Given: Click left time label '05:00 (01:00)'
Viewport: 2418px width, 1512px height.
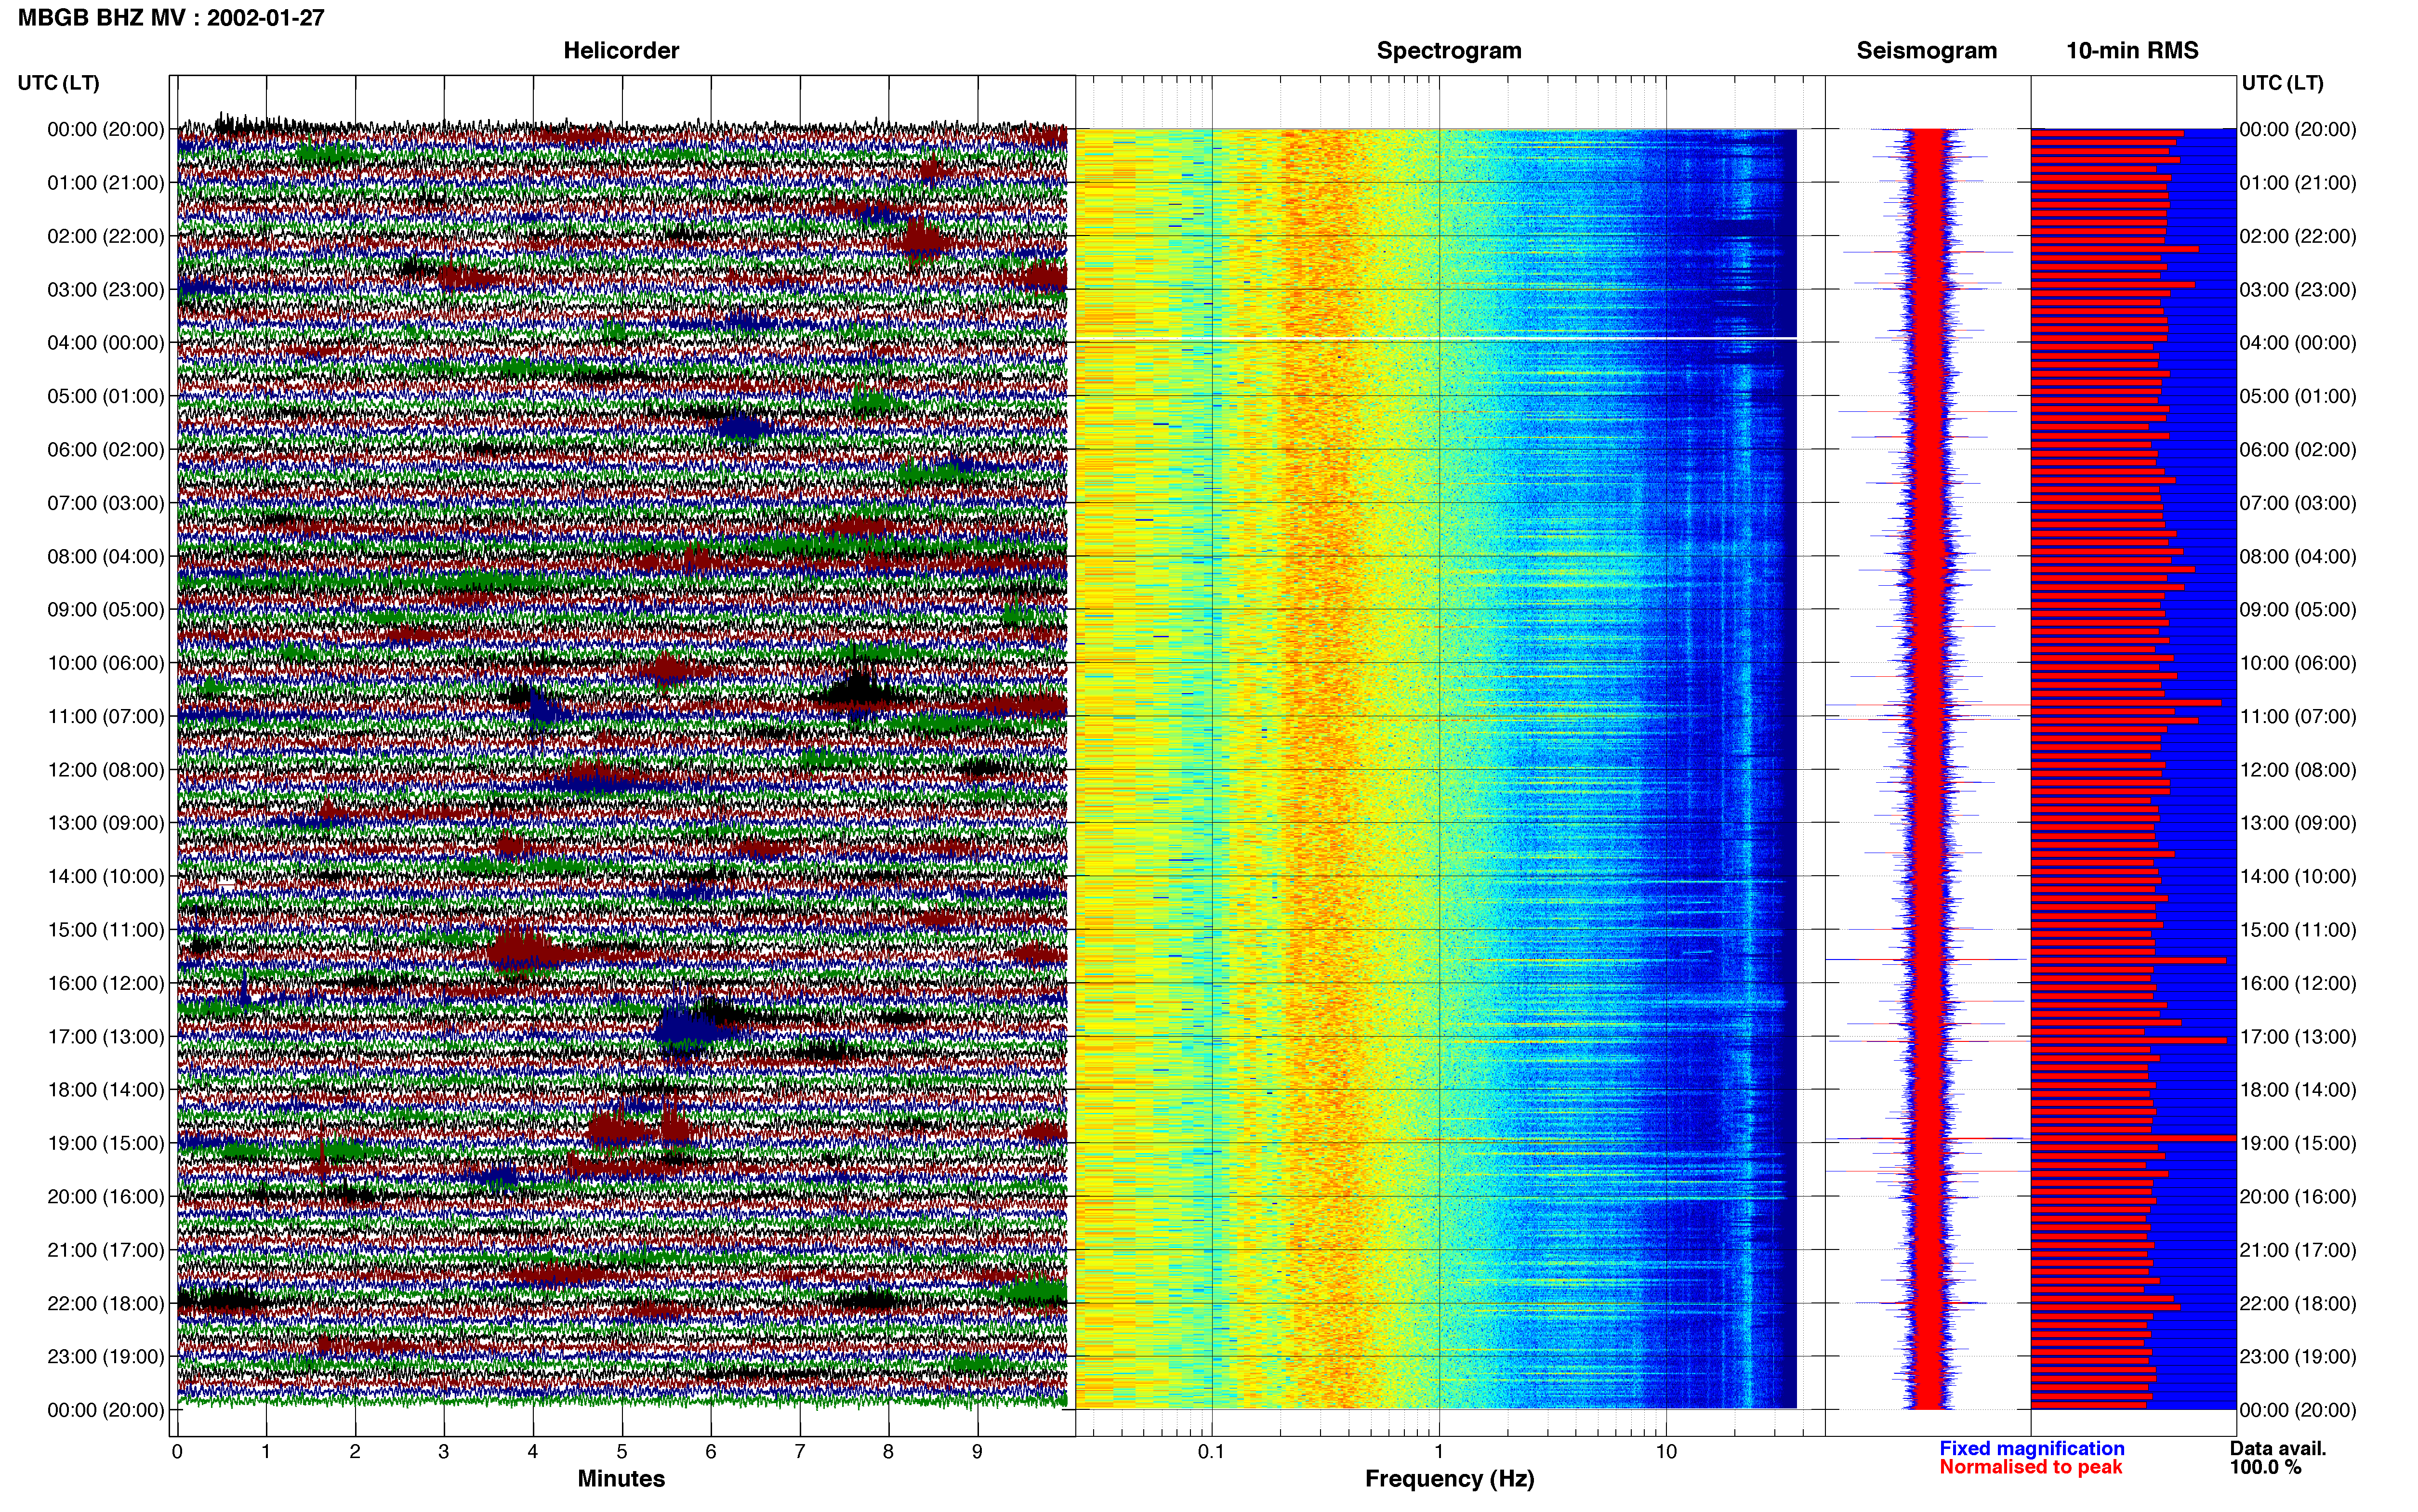Looking at the screenshot, I should click(106, 396).
